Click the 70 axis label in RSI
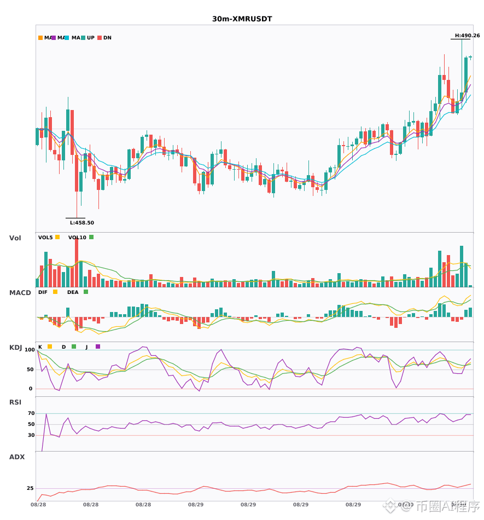The image size is (484, 520). (x=31, y=413)
